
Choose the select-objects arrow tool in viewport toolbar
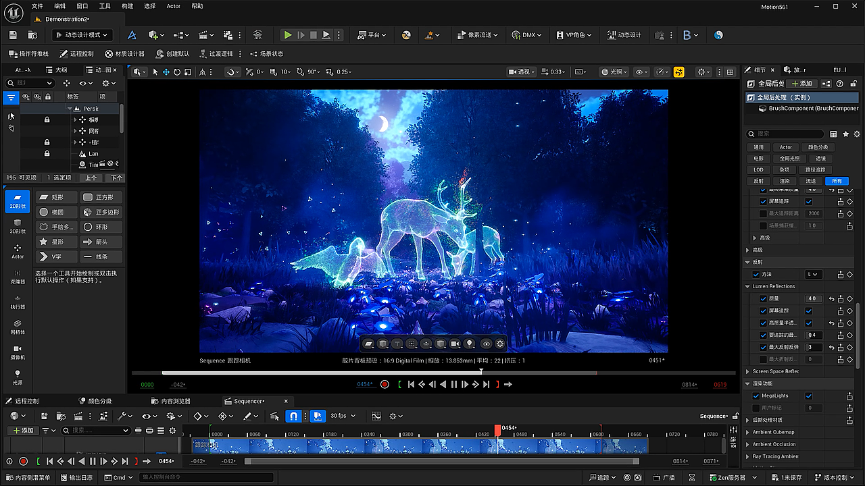155,72
